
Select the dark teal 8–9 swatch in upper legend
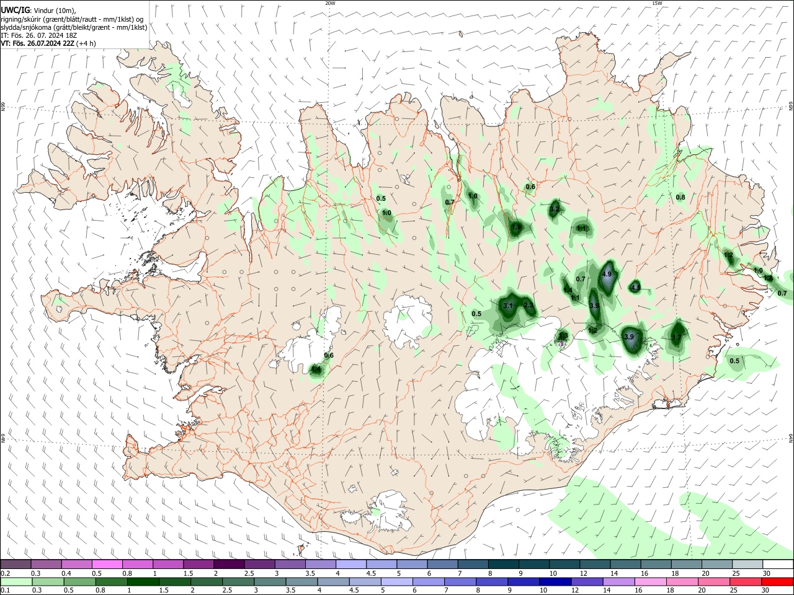click(x=503, y=565)
